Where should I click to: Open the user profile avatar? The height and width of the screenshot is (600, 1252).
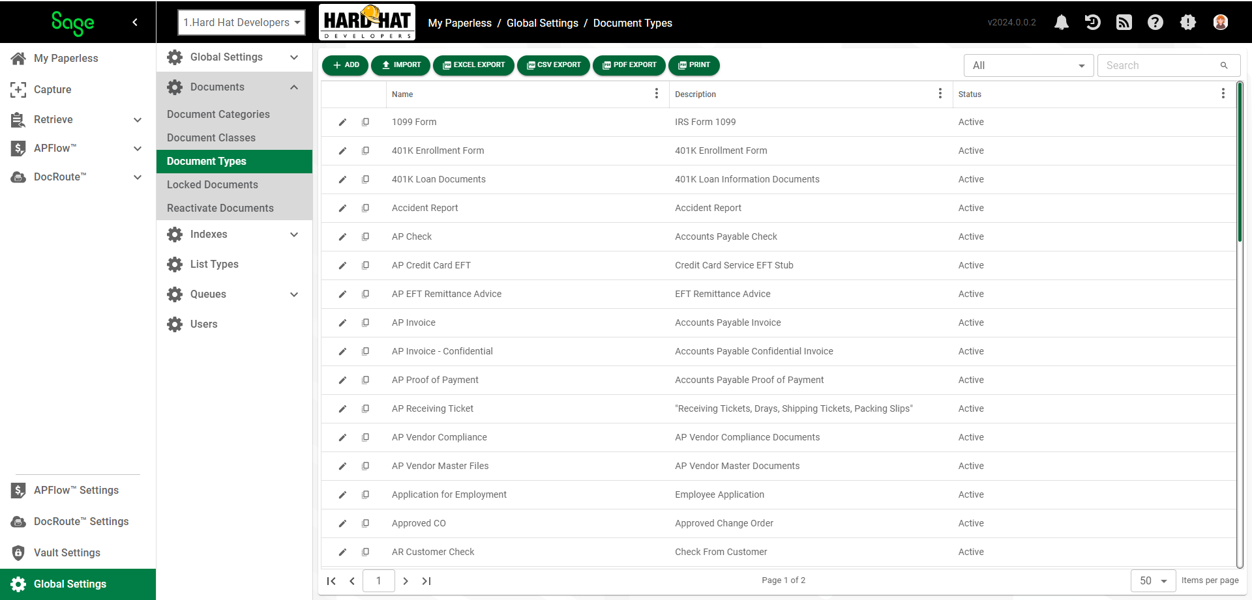1221,22
